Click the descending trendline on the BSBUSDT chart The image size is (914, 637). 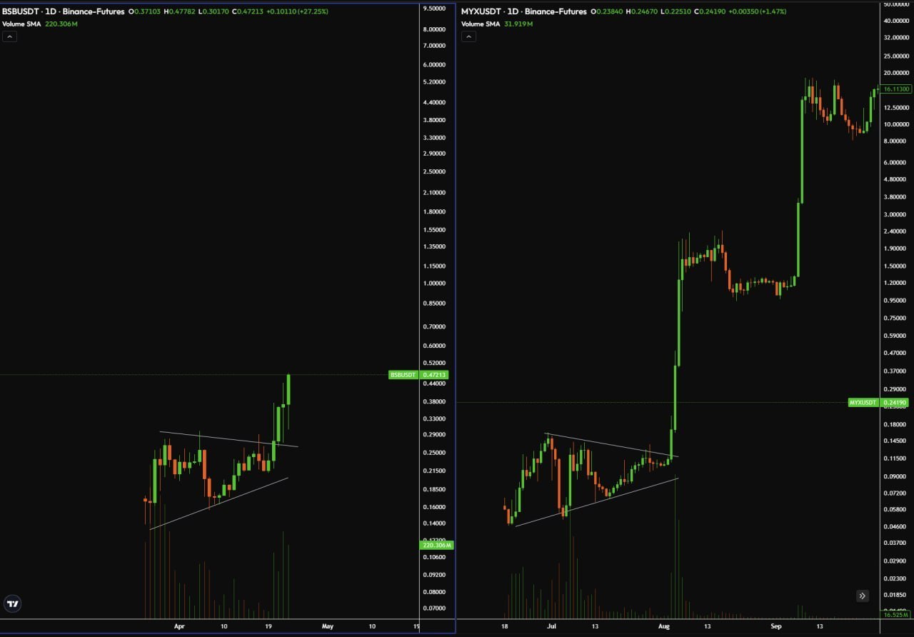(x=228, y=438)
